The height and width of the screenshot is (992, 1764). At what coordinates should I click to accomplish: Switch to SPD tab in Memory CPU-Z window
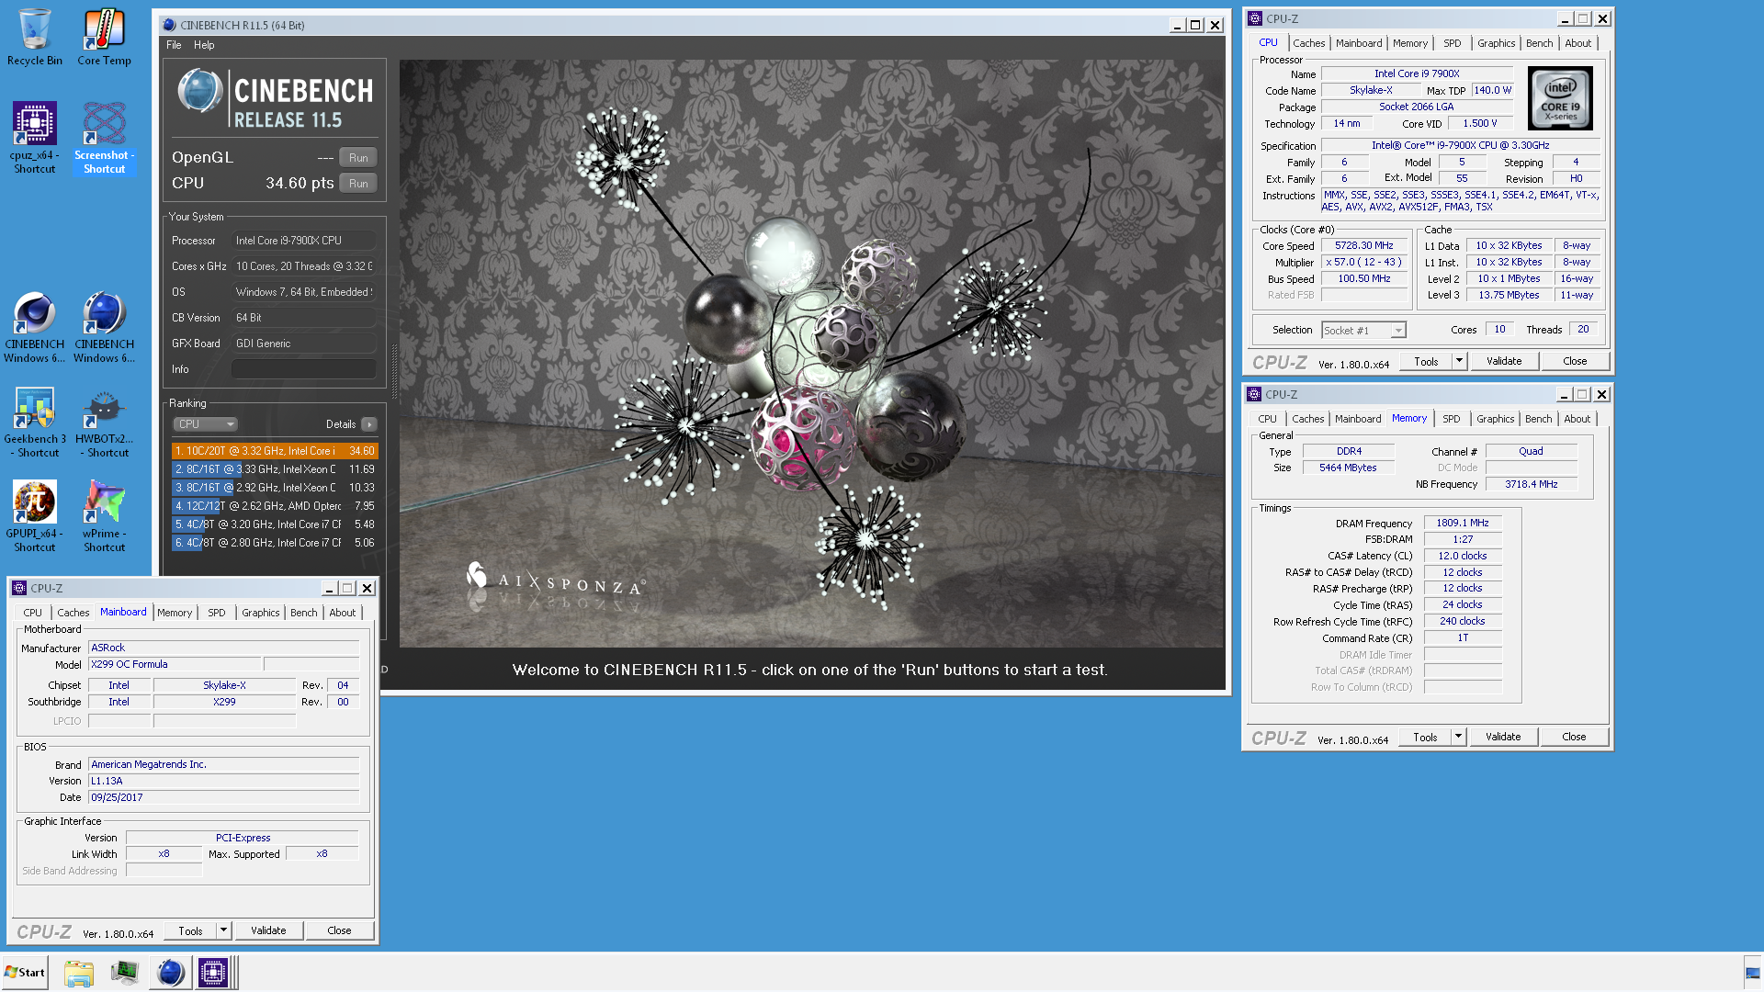click(1451, 419)
